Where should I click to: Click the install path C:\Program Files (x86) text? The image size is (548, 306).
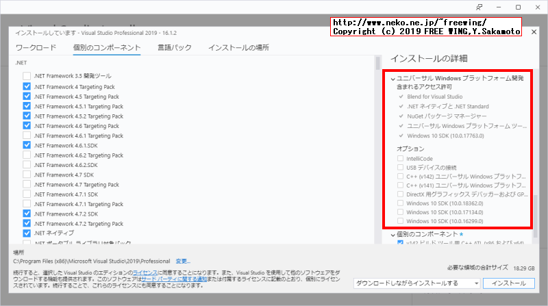[92, 261]
